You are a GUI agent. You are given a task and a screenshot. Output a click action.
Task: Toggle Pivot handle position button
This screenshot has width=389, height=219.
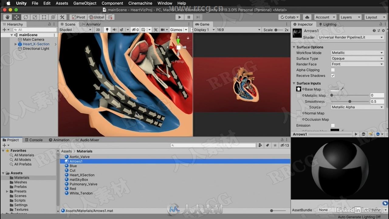point(78,17)
